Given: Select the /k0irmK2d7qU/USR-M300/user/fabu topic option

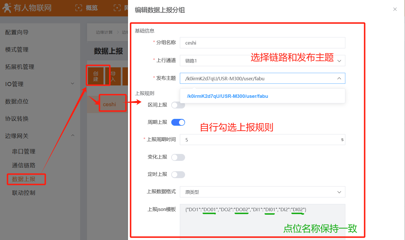Looking at the screenshot, I should click(x=227, y=96).
